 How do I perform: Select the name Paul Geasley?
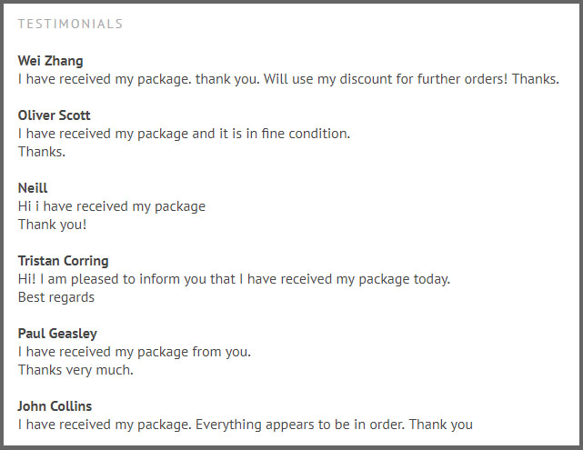pos(57,334)
